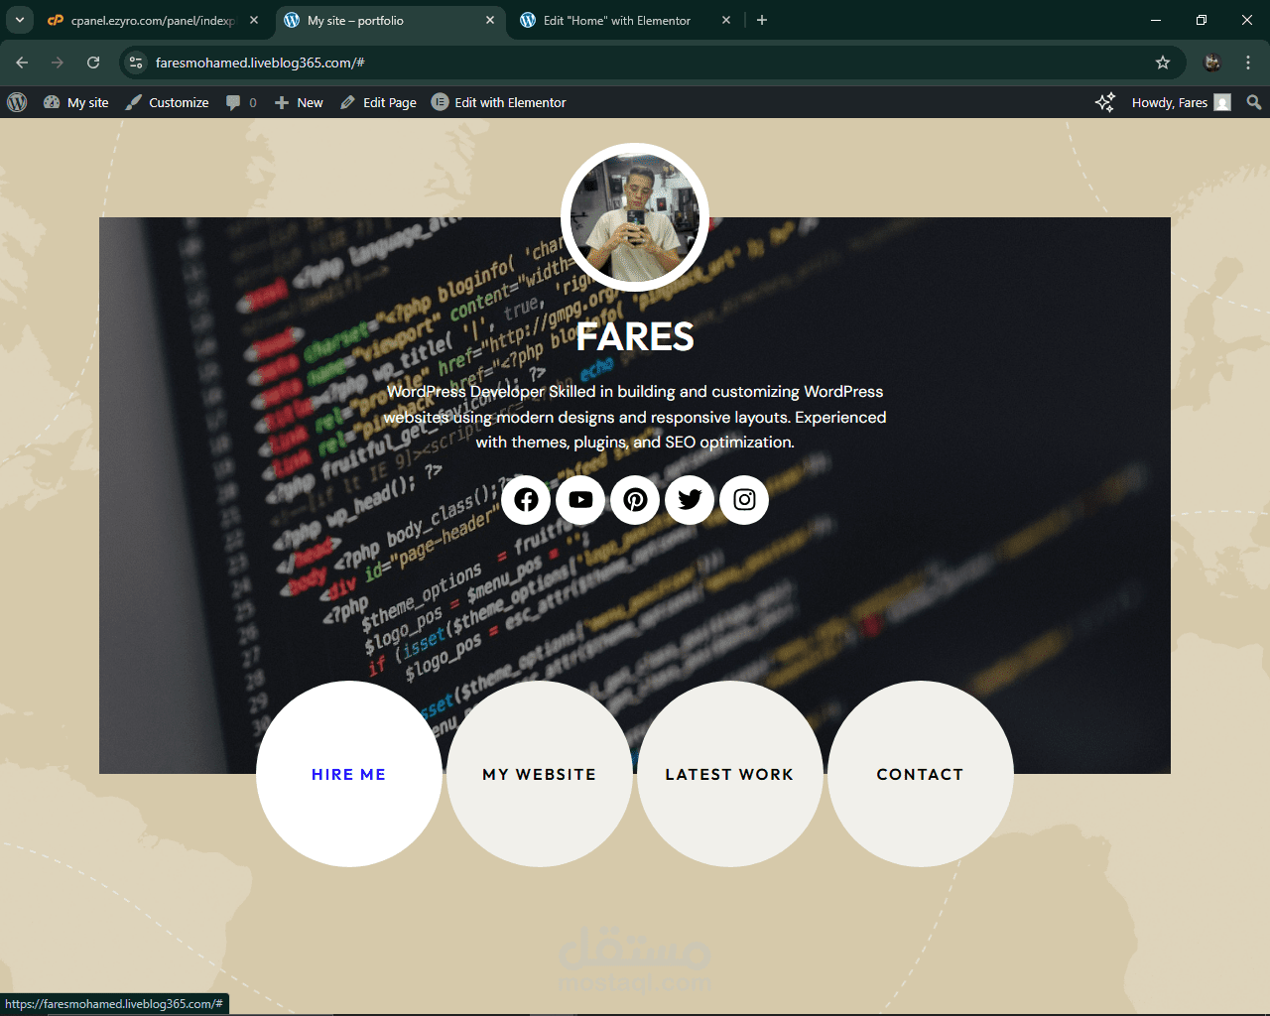Open the Pinterest social icon
The image size is (1270, 1016).
pyautogui.click(x=635, y=499)
